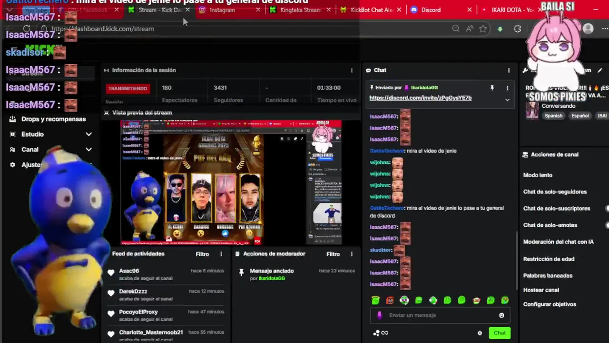Close the KickBot Chat Alerts tab

point(399,10)
